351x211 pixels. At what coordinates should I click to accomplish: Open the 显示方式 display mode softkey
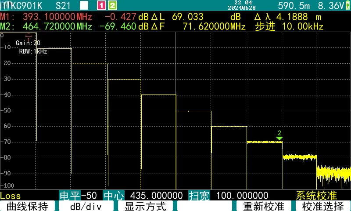(145, 206)
